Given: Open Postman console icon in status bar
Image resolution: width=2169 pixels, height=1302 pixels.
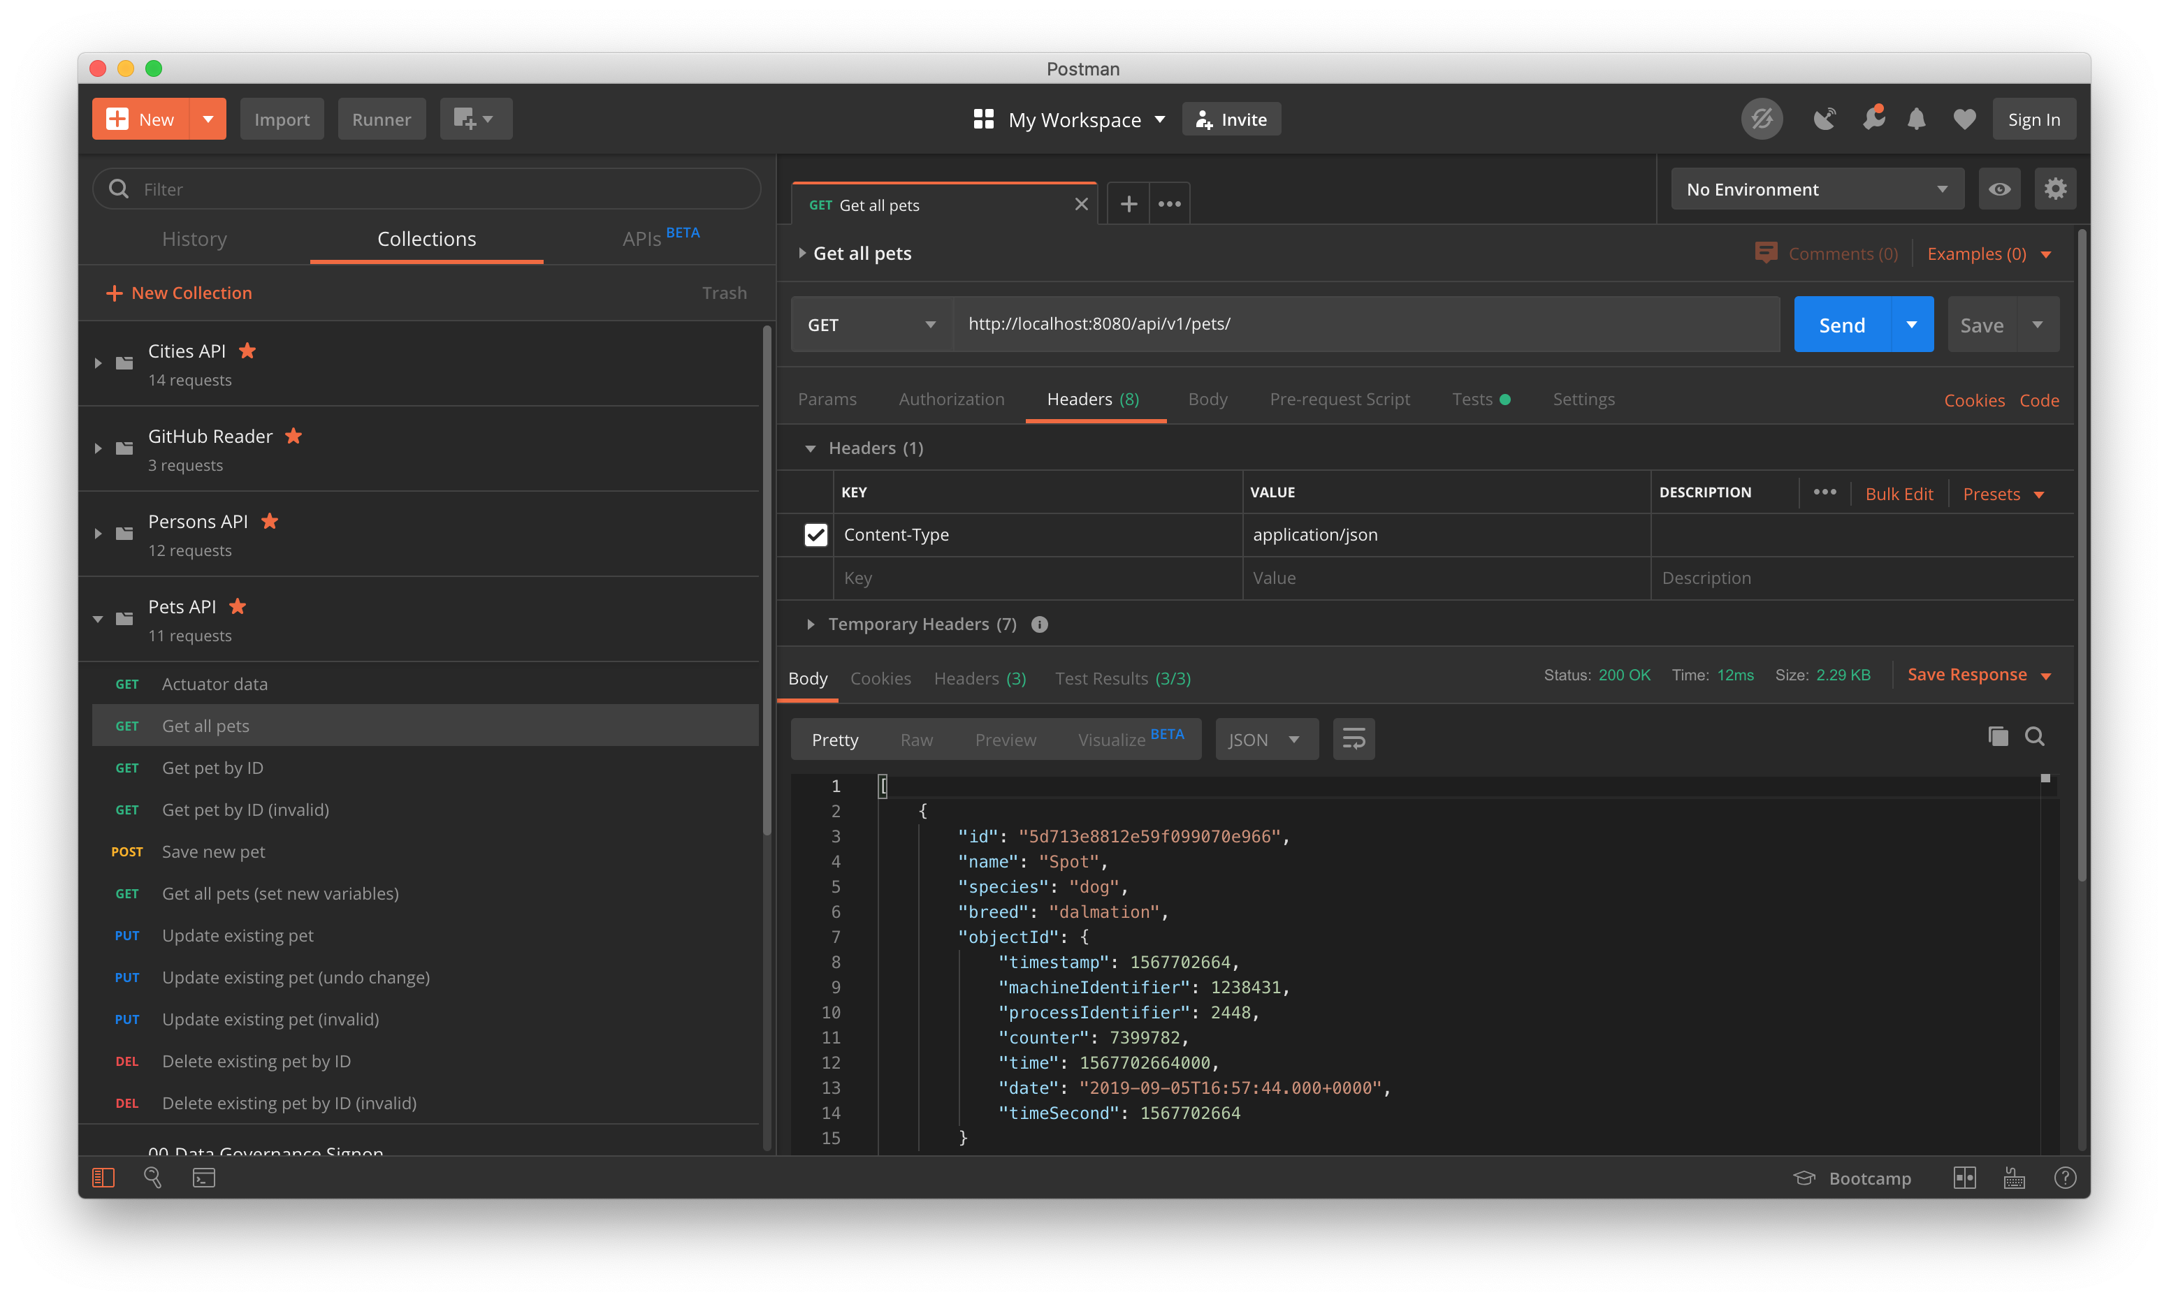Looking at the screenshot, I should tap(203, 1178).
